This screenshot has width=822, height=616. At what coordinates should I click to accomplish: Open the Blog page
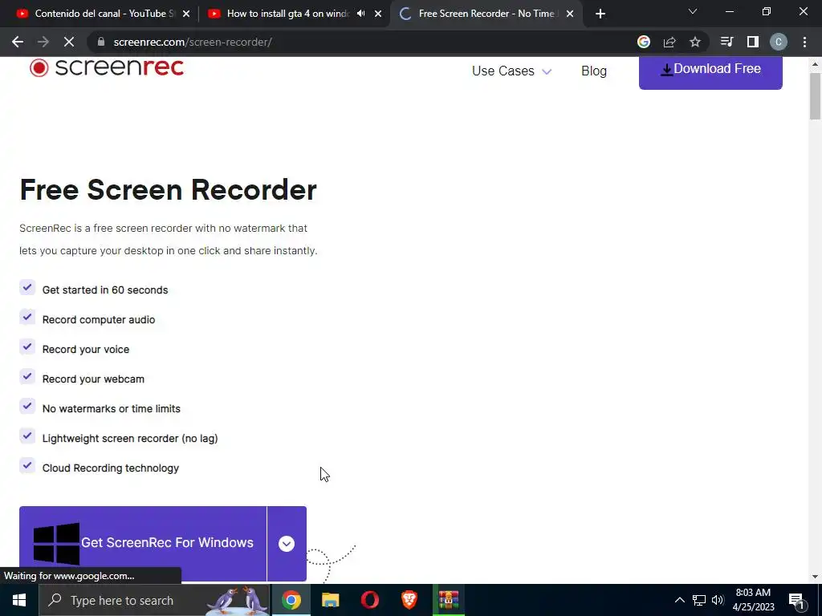click(593, 71)
